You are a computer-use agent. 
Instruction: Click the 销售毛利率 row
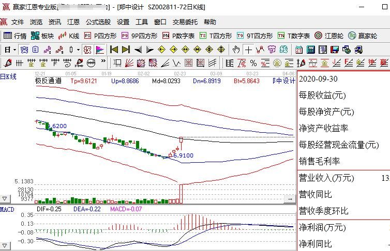pos(344,161)
